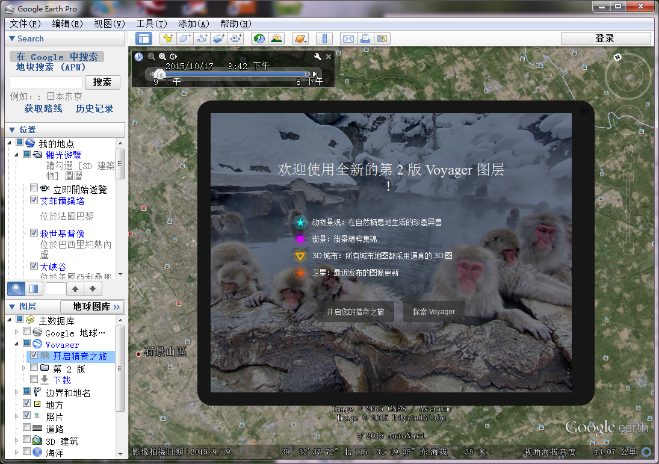659x464 pixels.
Task: Add a polygon tool
Action: pos(185,39)
